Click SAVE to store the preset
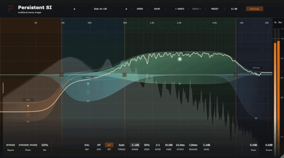Viewport: 284px width, 158px height. pyautogui.click(x=157, y=9)
